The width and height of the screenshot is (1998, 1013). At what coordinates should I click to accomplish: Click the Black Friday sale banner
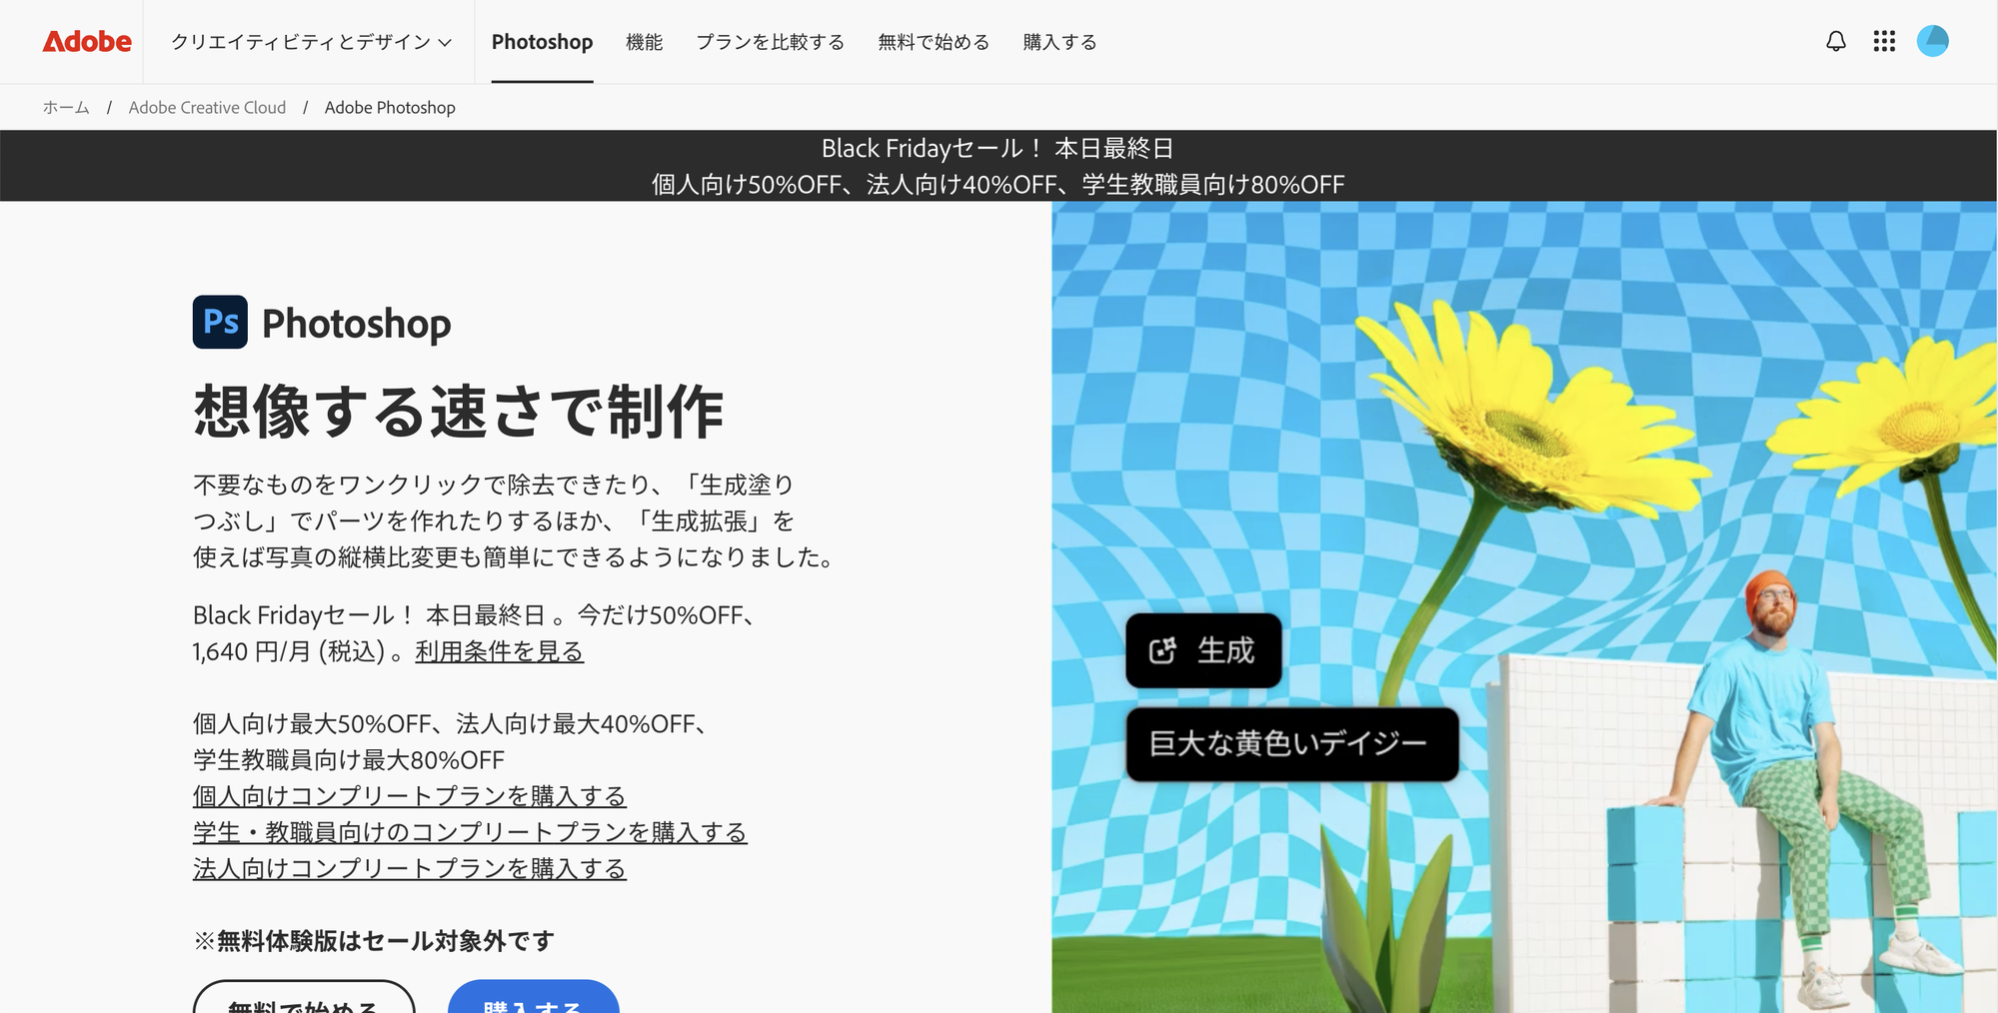tap(999, 166)
